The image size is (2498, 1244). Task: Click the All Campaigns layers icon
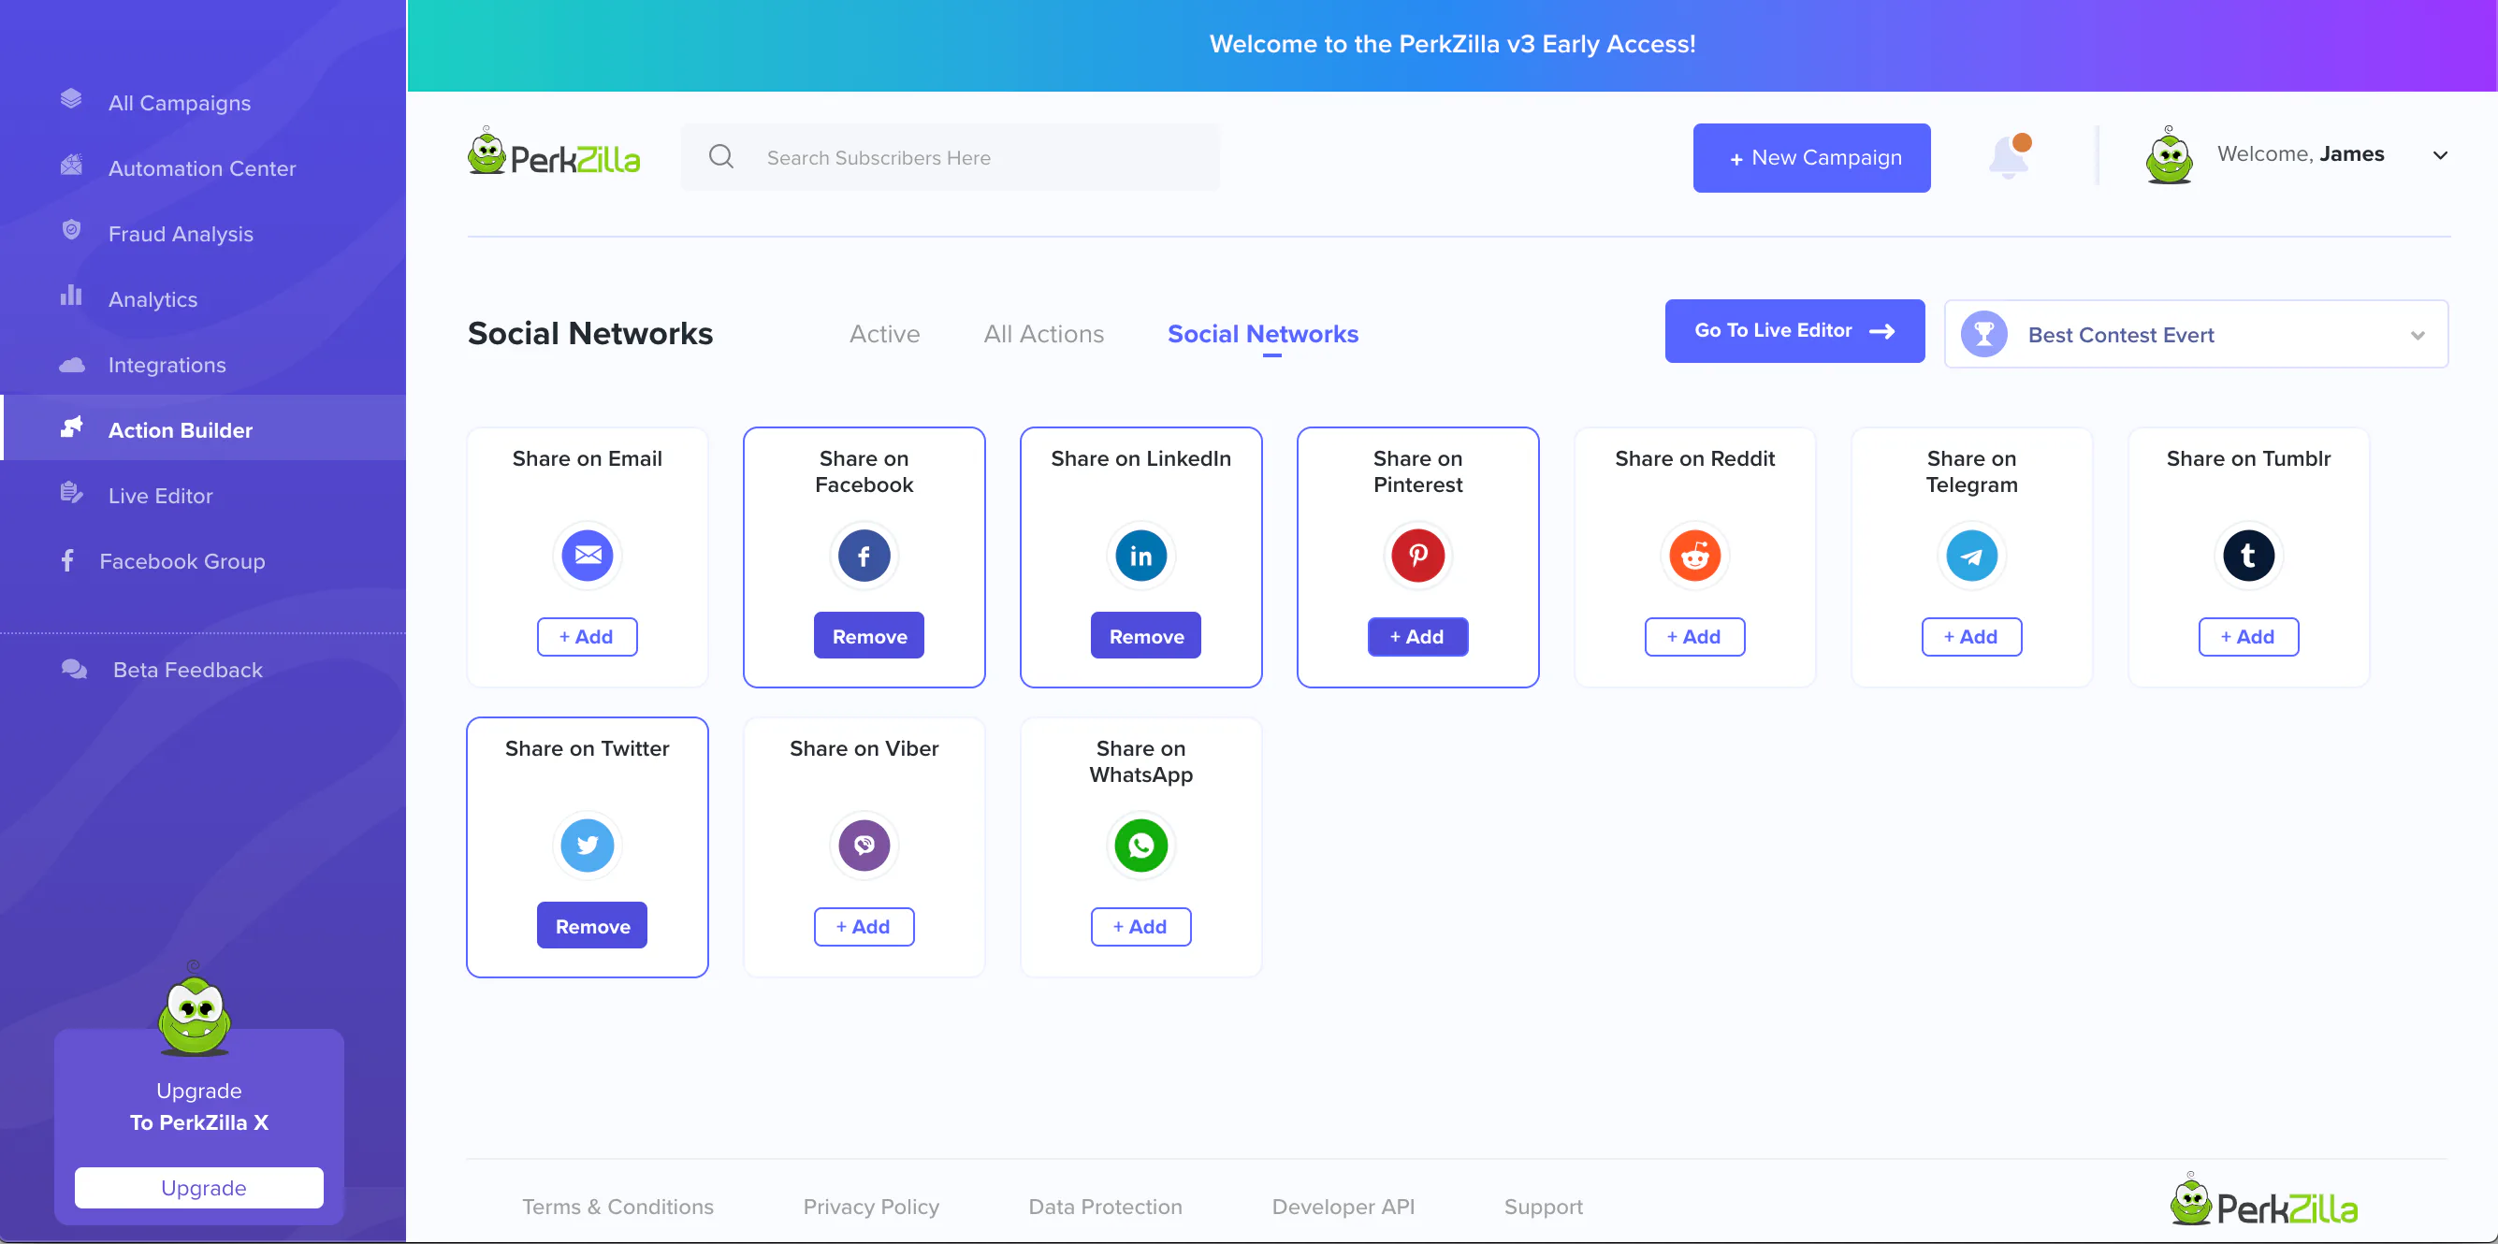point(71,99)
